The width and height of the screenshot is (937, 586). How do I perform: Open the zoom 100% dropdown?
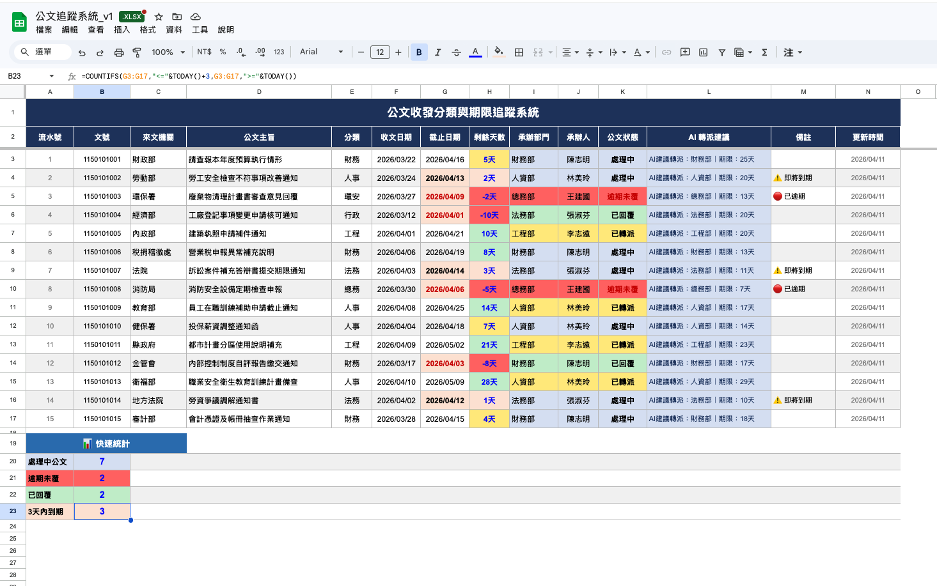(168, 52)
